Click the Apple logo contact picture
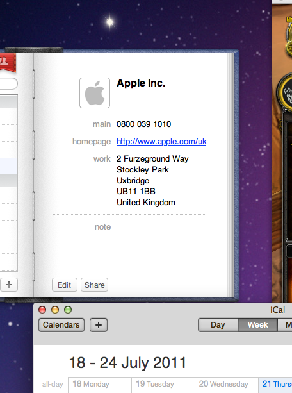 [95, 93]
